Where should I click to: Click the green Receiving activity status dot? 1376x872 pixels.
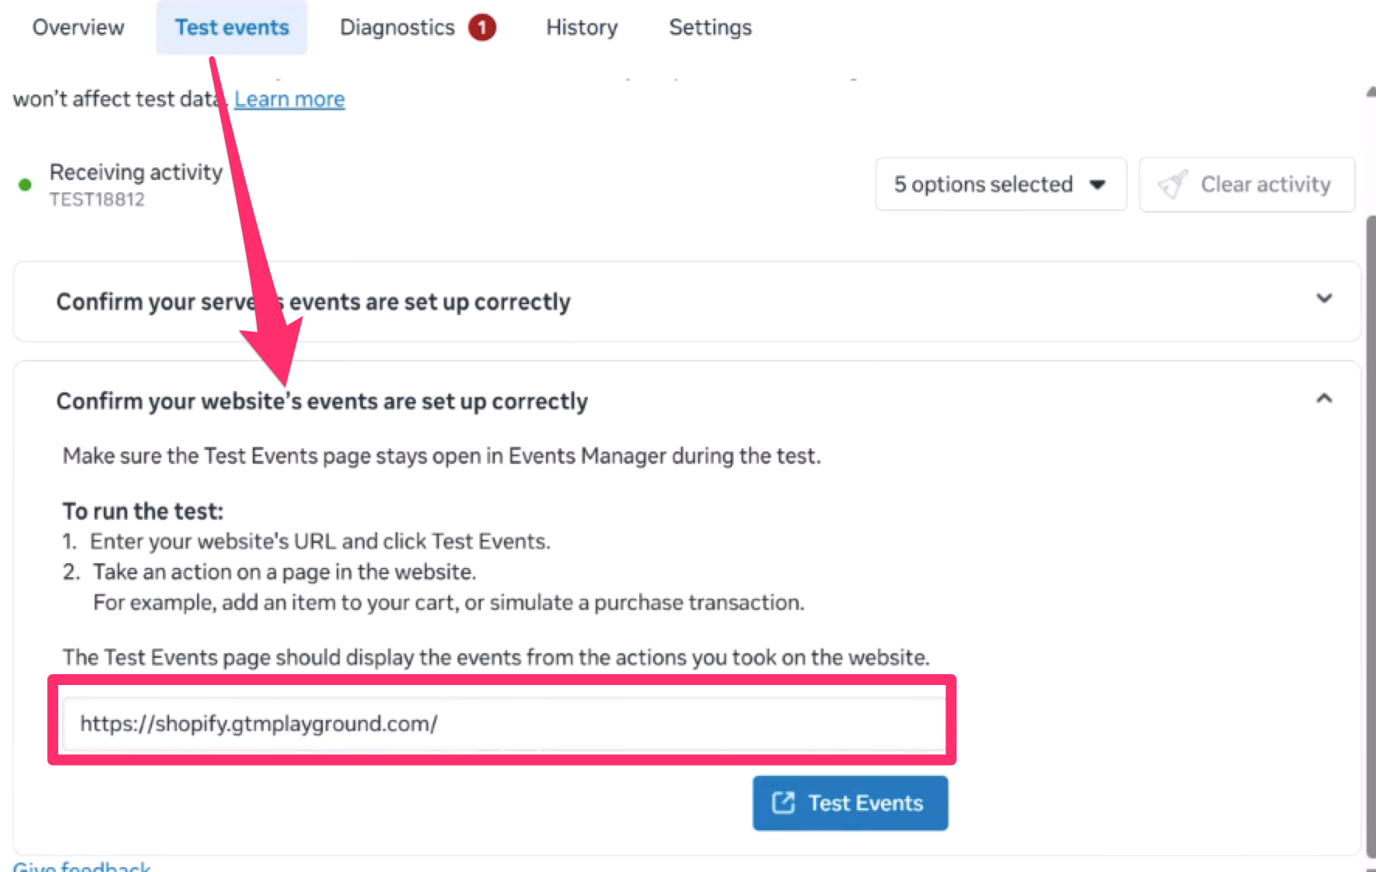pos(25,185)
